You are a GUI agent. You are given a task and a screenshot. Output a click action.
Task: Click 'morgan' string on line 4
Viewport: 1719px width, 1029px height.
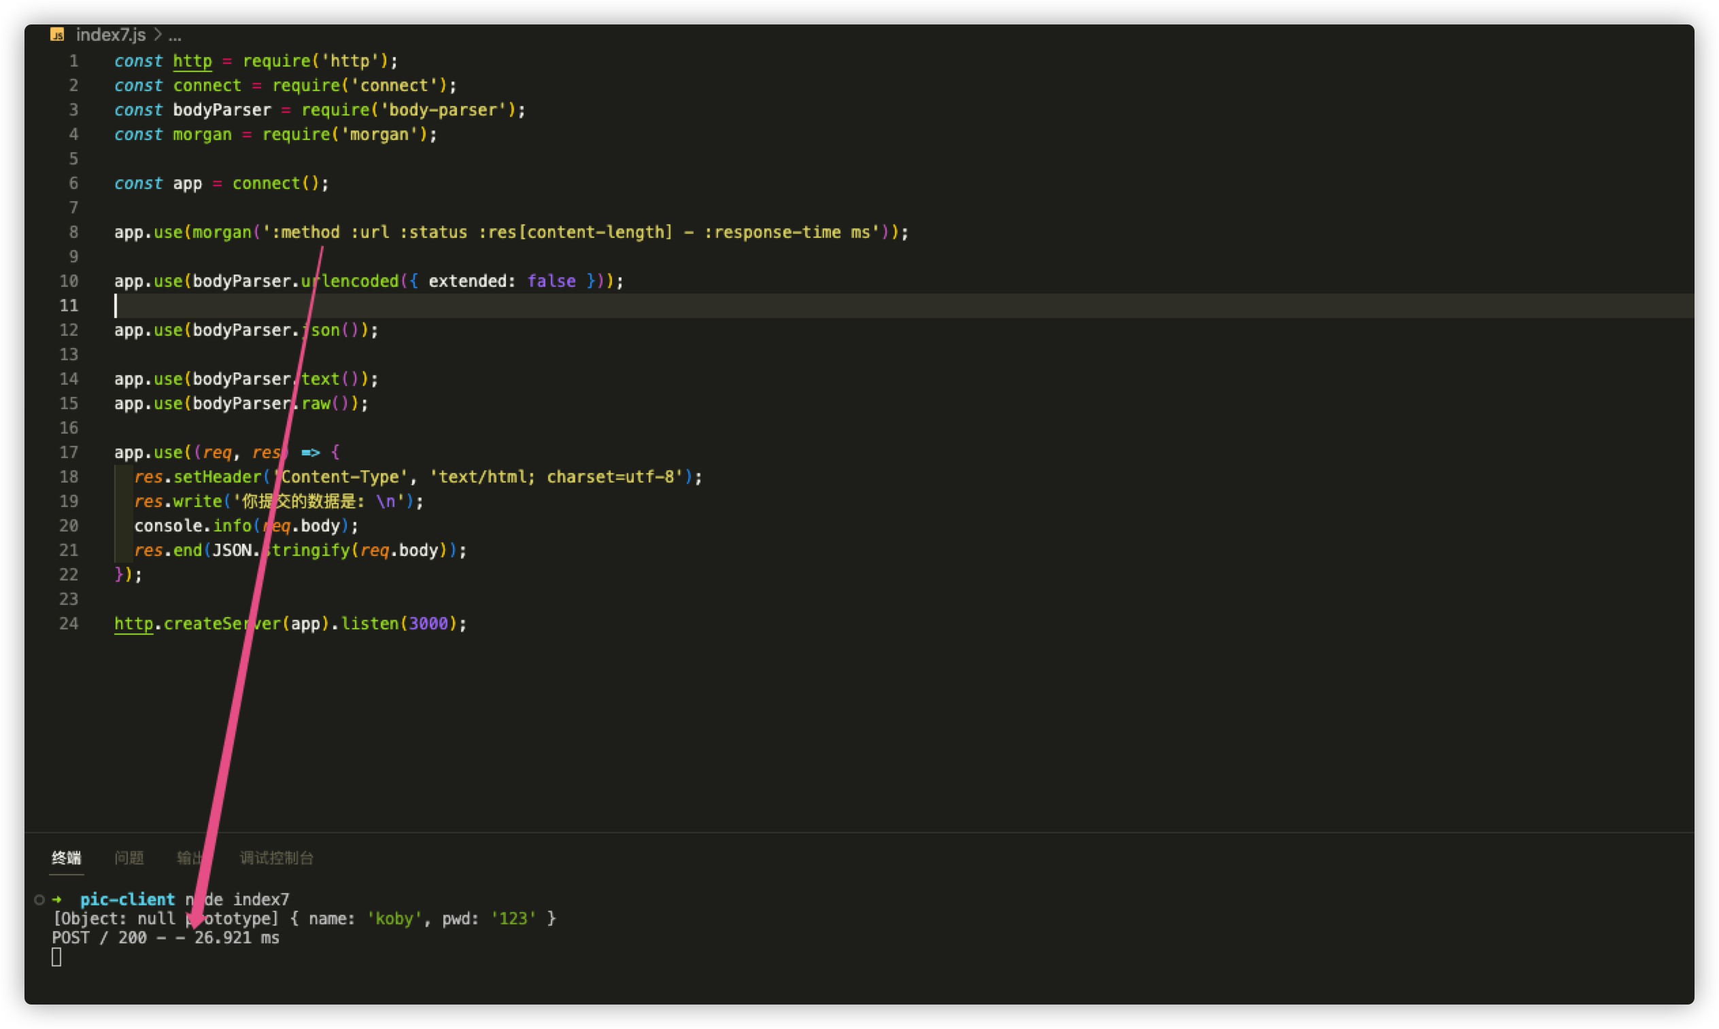pos(379,135)
